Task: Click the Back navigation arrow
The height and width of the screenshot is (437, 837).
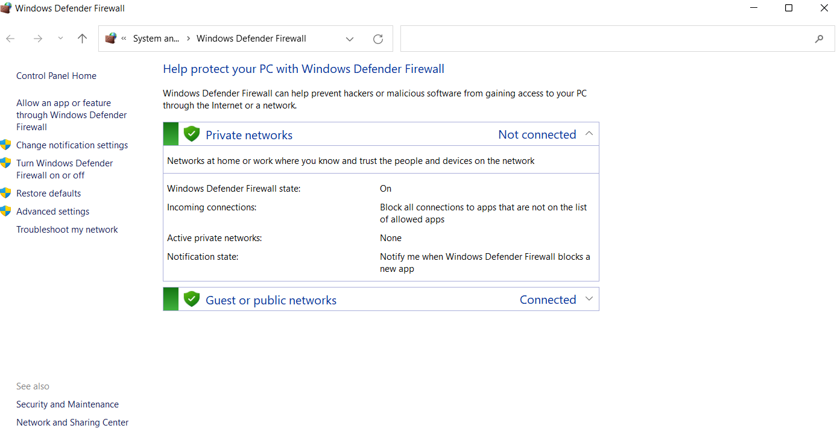Action: coord(10,39)
